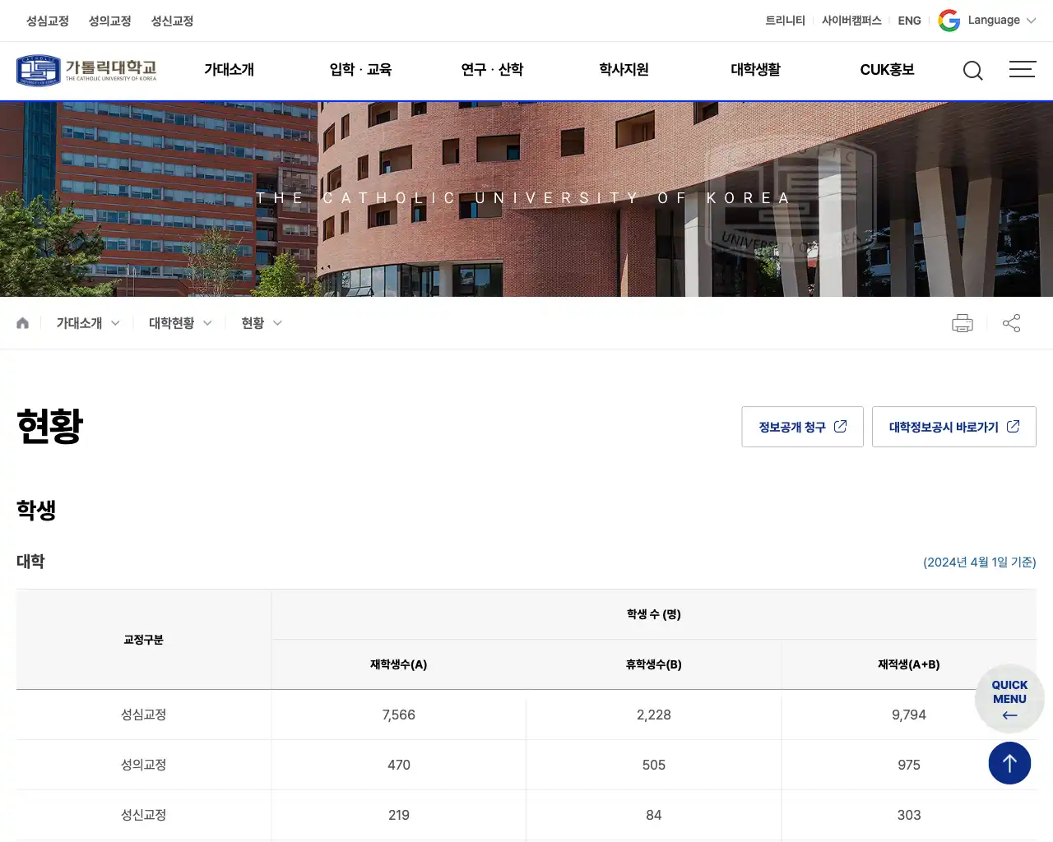Click the (2024년 4월 1일 기준) date note

tap(980, 562)
